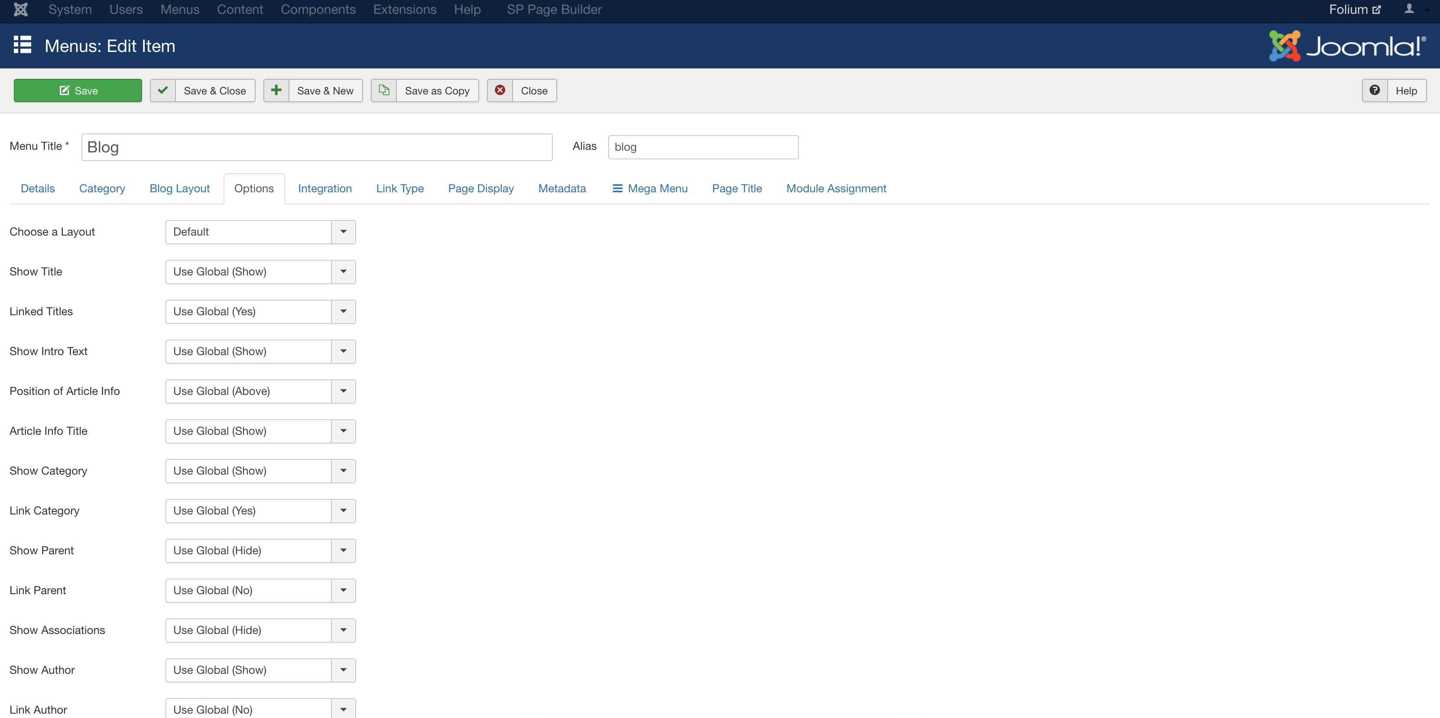The height and width of the screenshot is (718, 1440).
Task: Click the plus icon for Save & New
Action: tap(276, 91)
